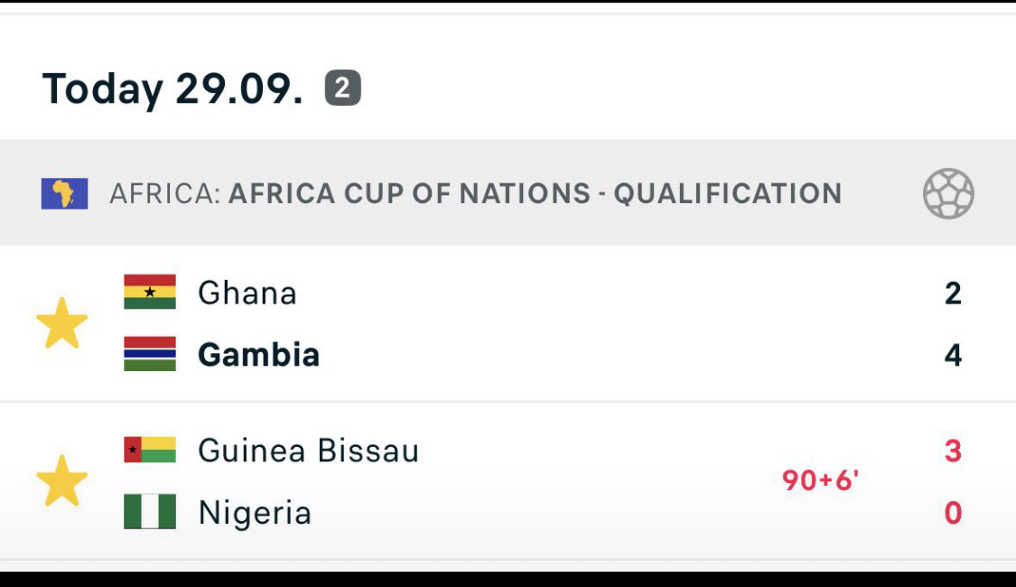Click Guinea Bissau's live score 3
Viewport: 1016px width, 587px height.
(x=953, y=451)
